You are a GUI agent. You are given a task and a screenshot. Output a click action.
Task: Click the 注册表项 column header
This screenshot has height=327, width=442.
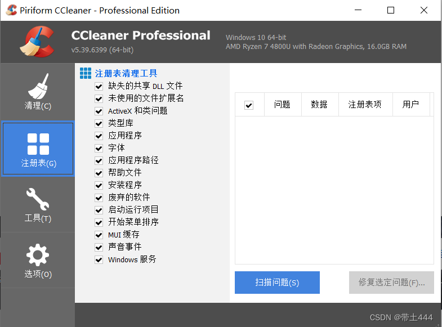point(365,105)
